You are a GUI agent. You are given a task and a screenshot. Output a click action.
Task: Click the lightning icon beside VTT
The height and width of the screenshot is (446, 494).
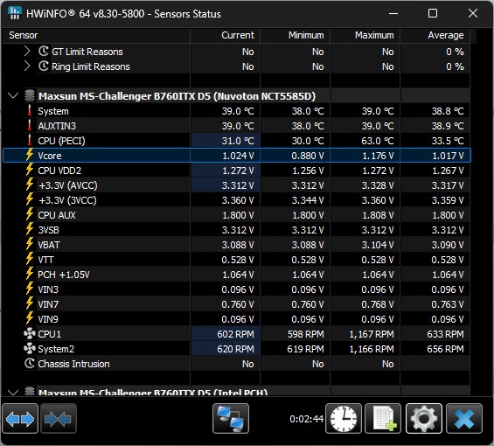pyautogui.click(x=30, y=259)
